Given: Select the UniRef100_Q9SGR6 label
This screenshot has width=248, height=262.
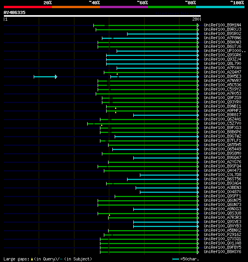Looking at the screenshot, I should pos(222,55).
